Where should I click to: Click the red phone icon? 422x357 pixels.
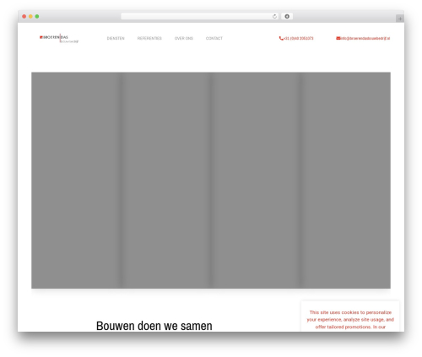[x=281, y=38]
